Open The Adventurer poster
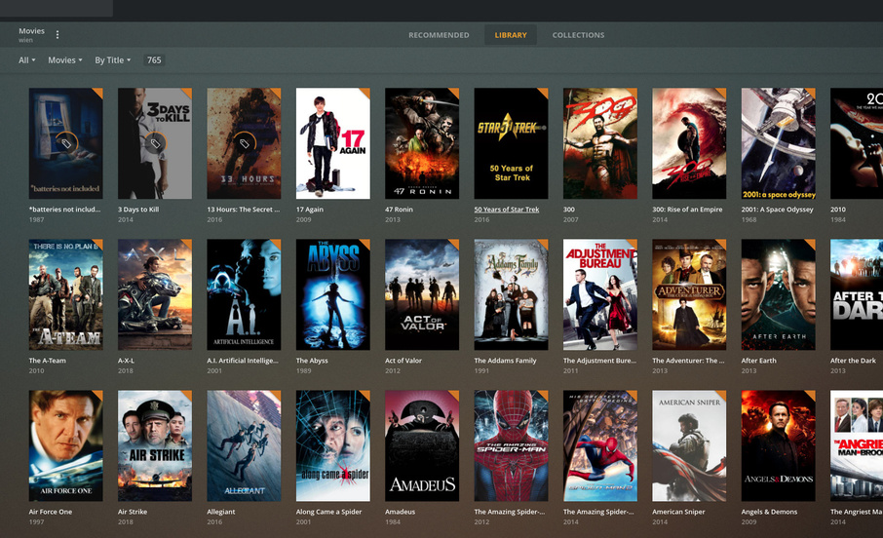Image resolution: width=883 pixels, height=538 pixels. tap(689, 294)
